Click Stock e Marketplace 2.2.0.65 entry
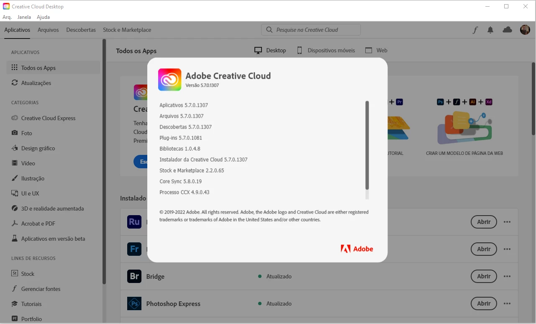Image resolution: width=536 pixels, height=324 pixels. 192,170
